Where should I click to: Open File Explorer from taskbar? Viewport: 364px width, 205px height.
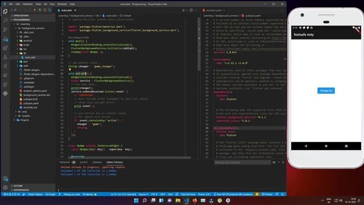point(178,200)
